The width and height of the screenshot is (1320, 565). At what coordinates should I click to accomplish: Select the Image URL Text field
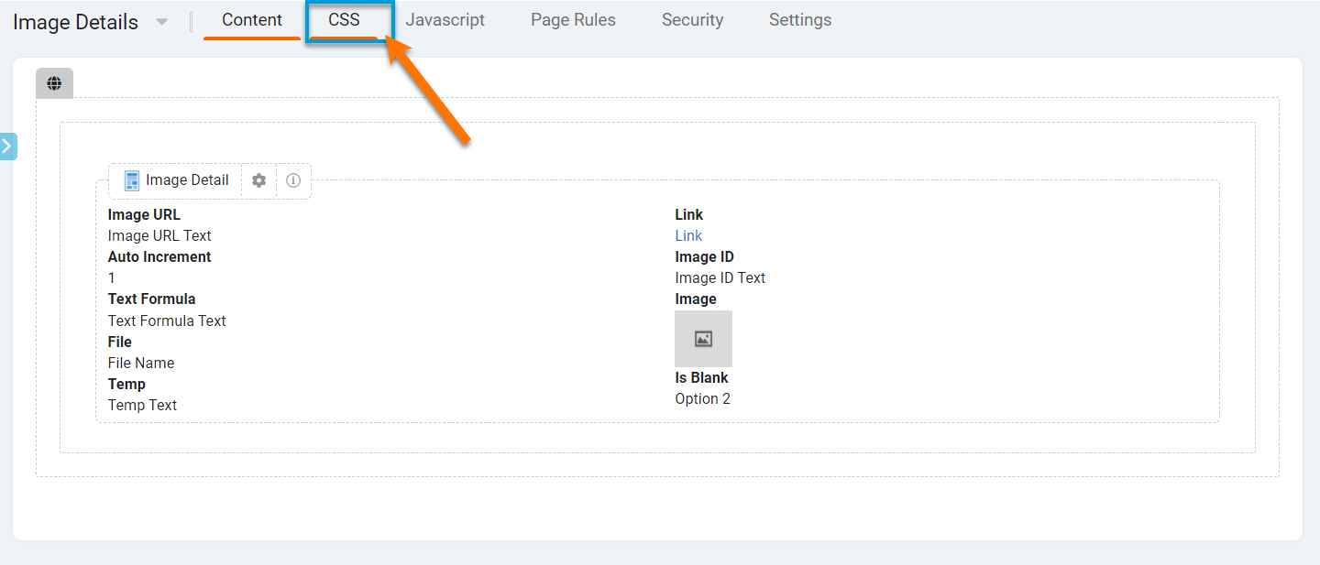(159, 236)
